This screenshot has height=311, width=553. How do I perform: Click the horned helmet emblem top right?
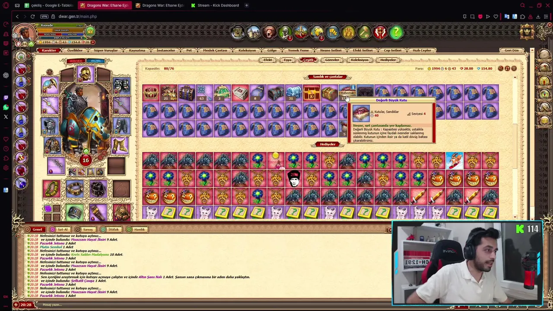(528, 31)
